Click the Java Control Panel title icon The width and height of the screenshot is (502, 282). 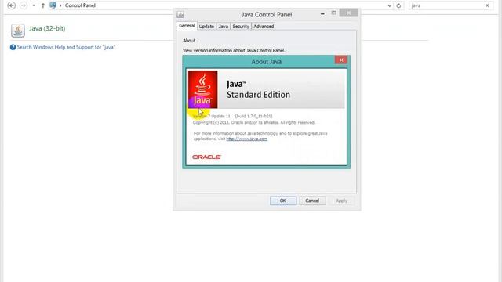(180, 14)
